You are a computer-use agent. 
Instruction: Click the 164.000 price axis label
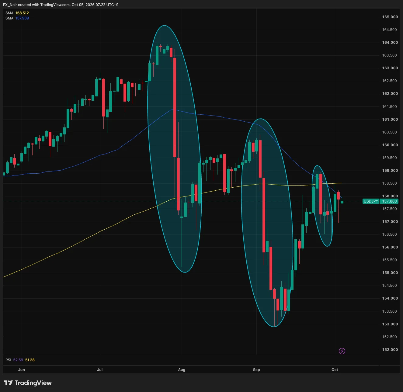[390, 43]
